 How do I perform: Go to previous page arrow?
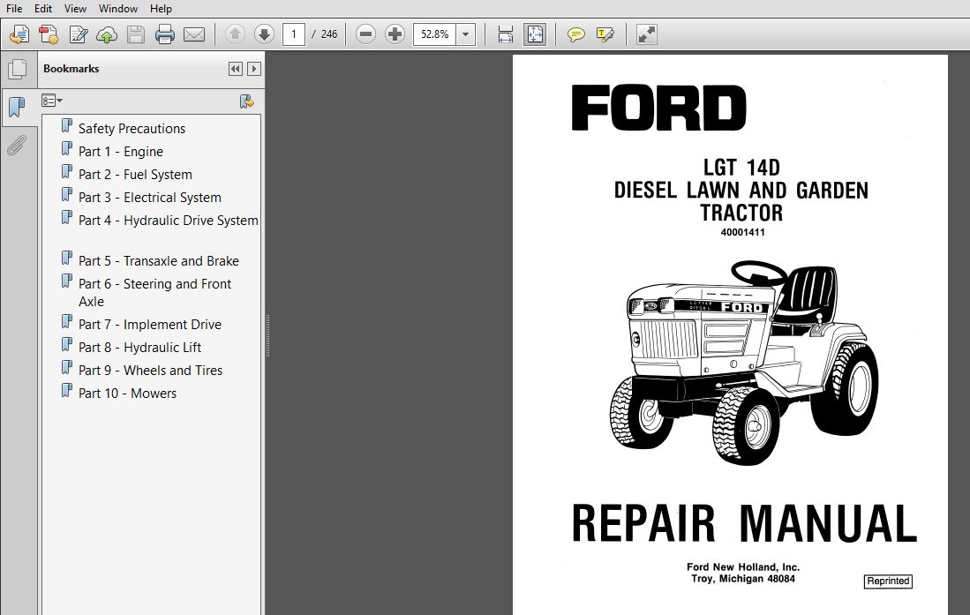click(235, 34)
